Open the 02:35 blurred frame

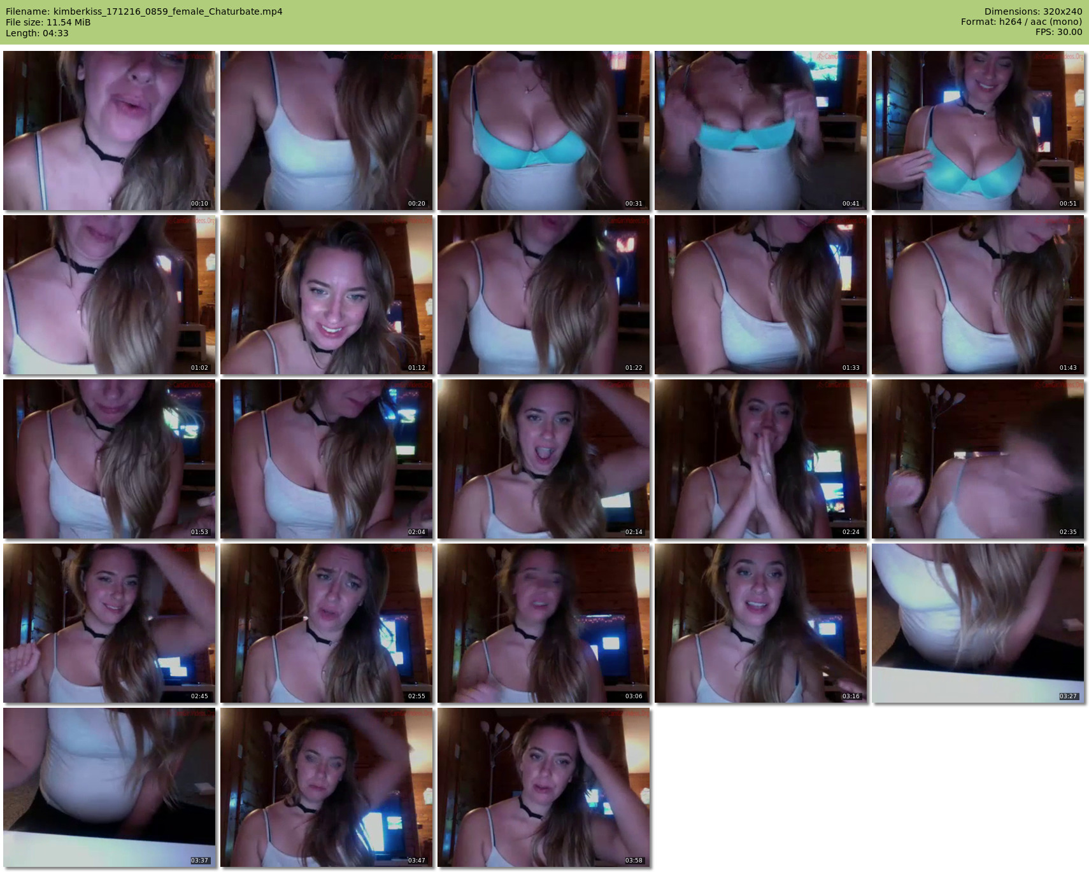(978, 459)
